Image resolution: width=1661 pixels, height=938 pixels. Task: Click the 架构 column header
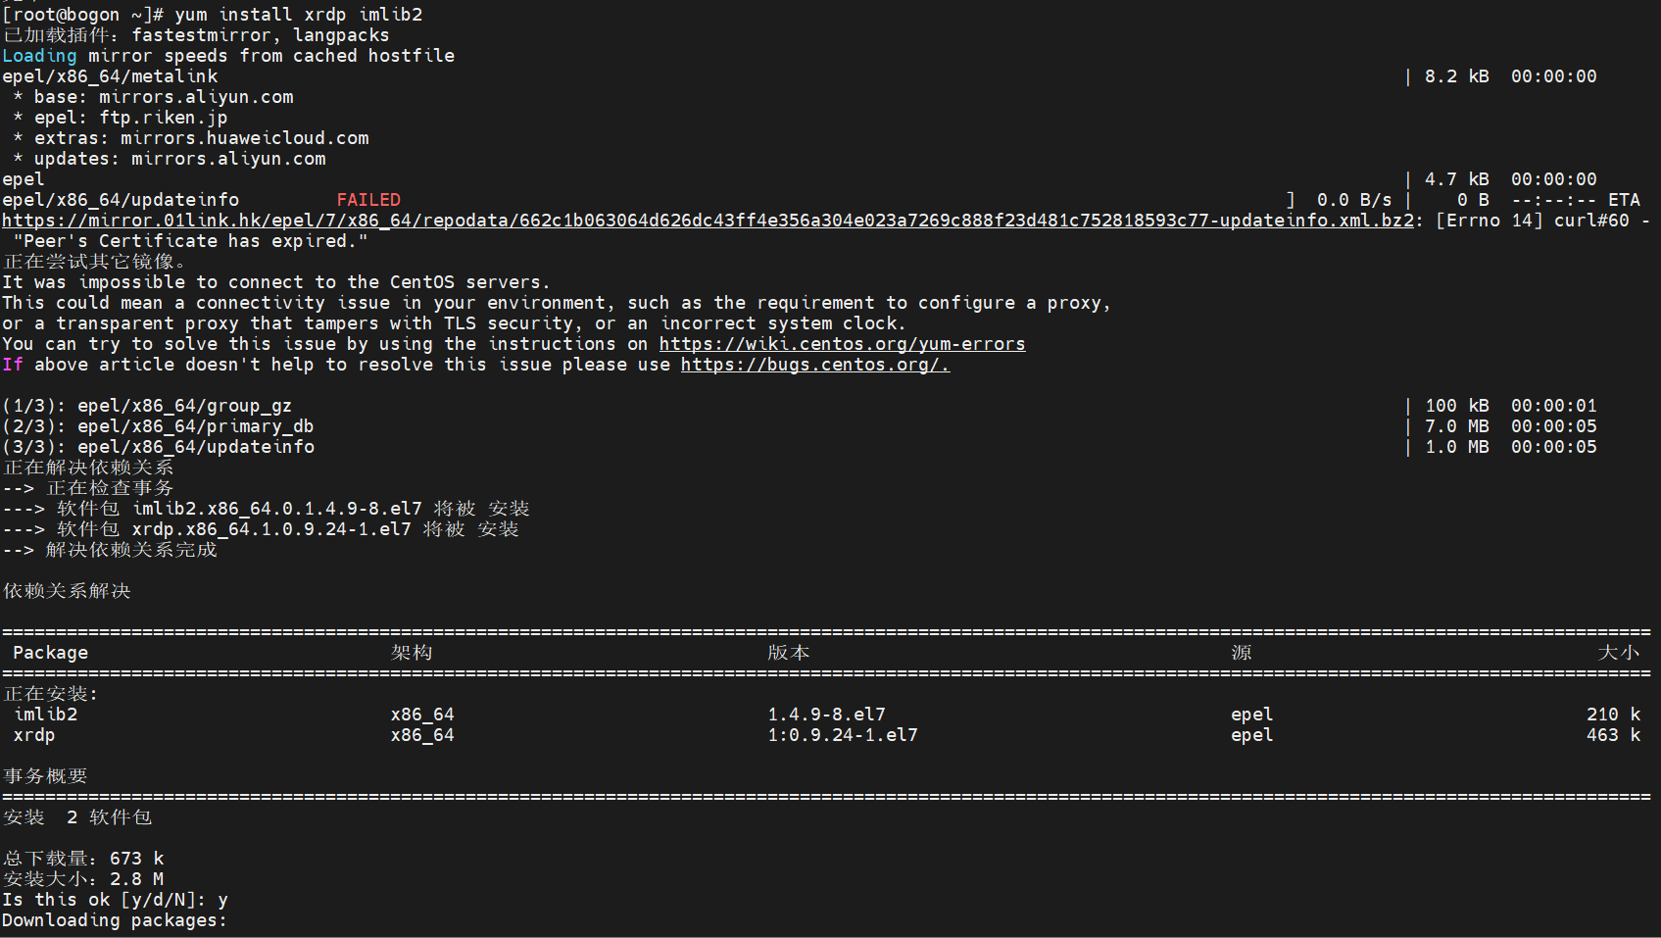[x=412, y=653]
